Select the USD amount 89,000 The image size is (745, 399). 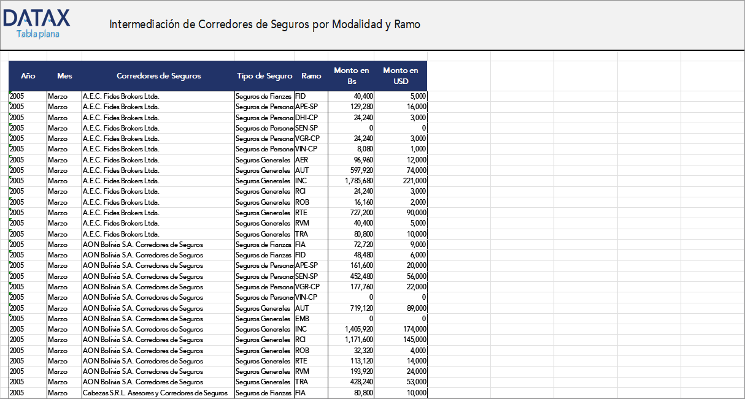pos(401,308)
